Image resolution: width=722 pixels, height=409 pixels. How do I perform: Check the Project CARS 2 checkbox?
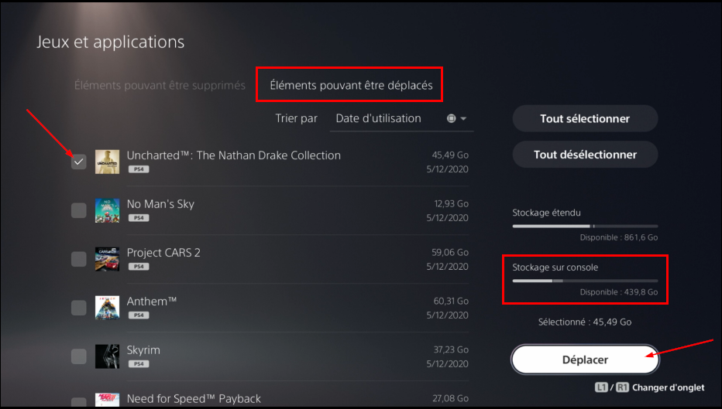79,259
